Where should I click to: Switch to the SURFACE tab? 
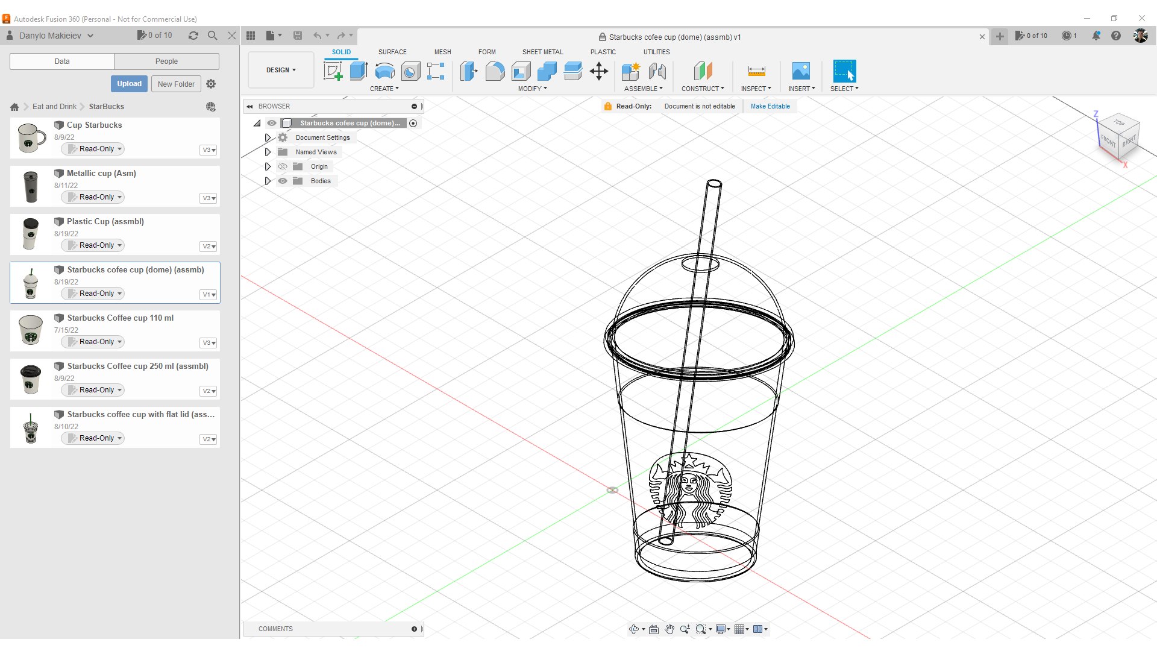tap(392, 52)
